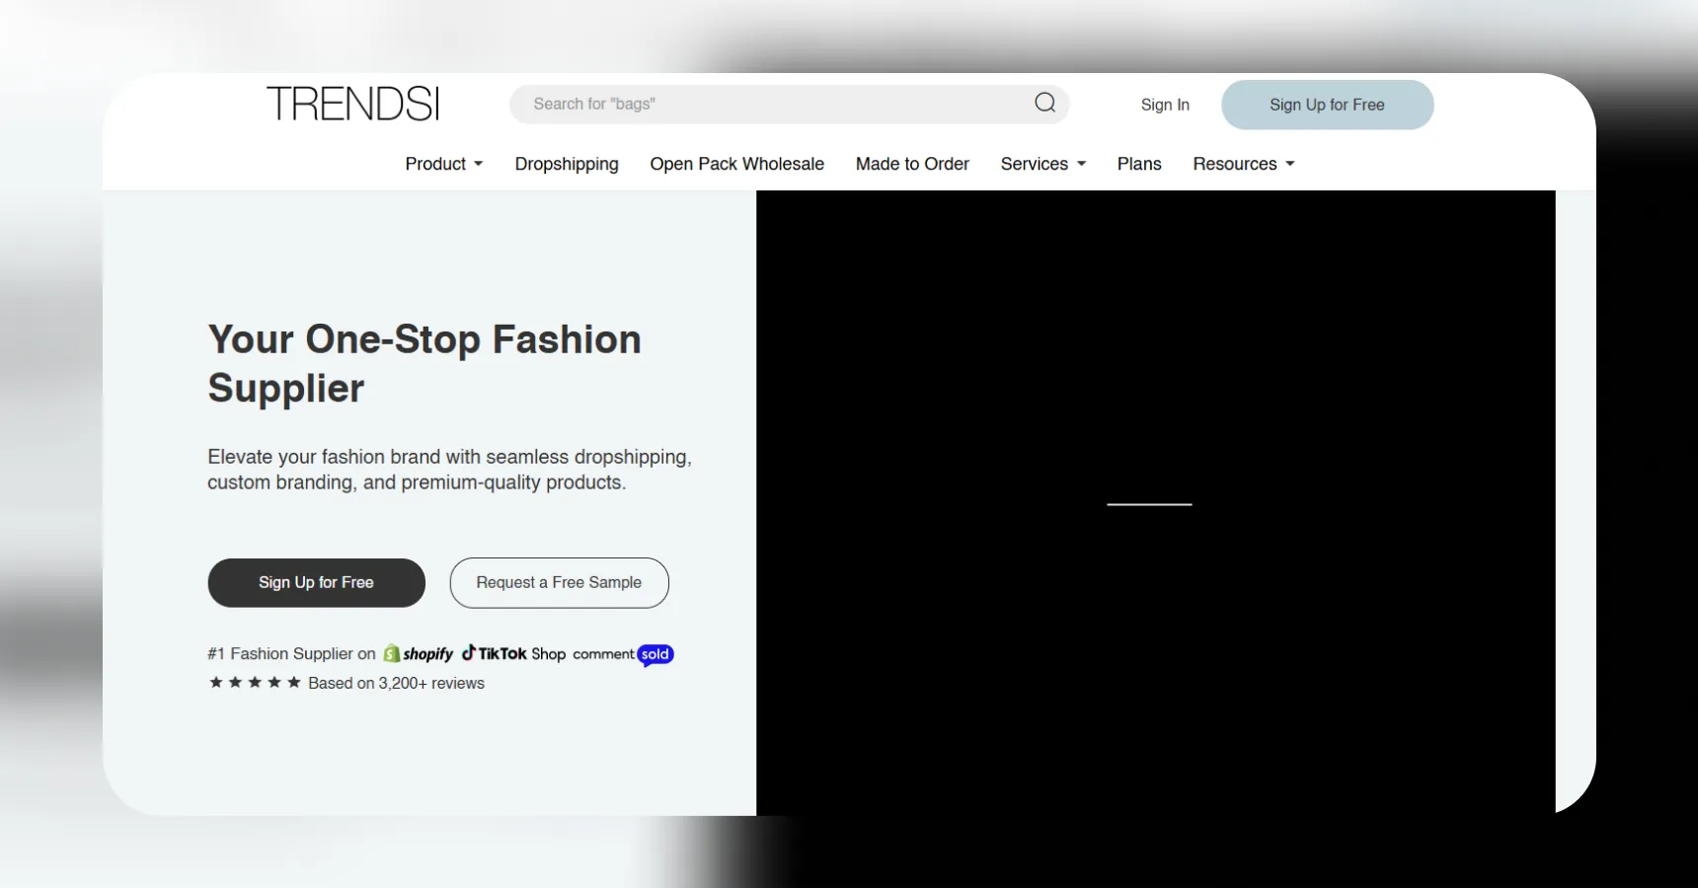
Task: Open the CommentSold badge
Action: point(622,654)
